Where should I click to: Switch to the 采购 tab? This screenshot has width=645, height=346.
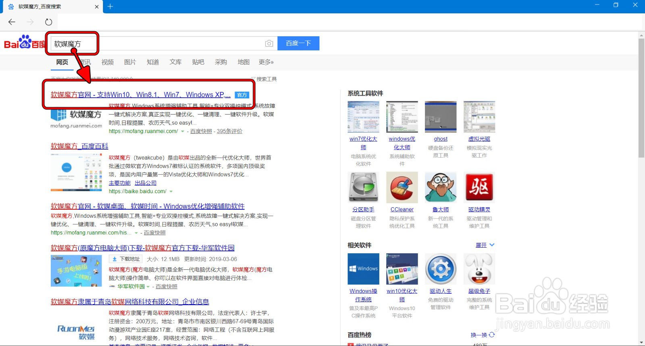tap(221, 62)
